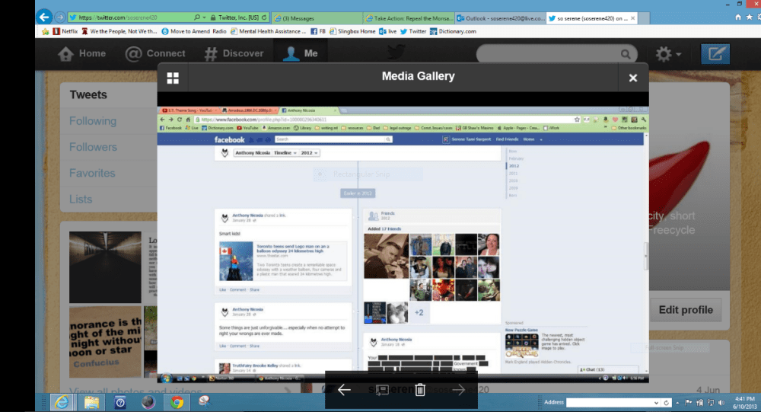Open the Media Gallery grid view

pyautogui.click(x=173, y=78)
